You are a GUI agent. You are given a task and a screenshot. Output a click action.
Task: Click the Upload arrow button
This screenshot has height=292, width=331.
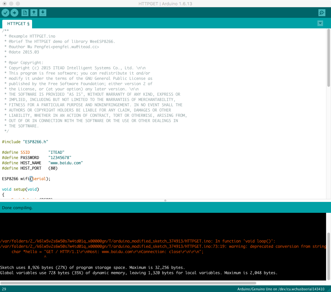14,13
